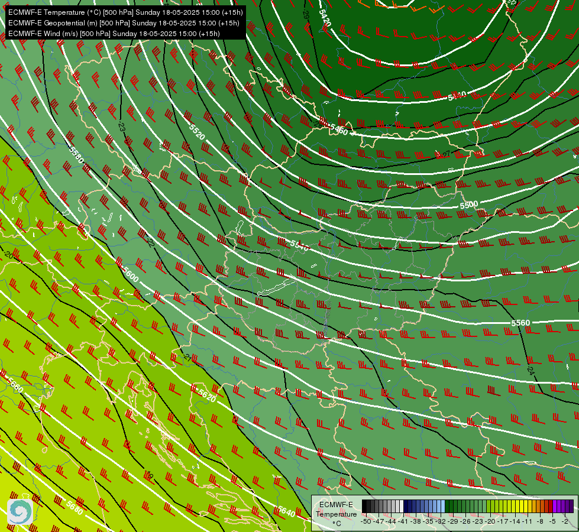Select the ECMWF-E Temperature 500 hPa title line
The width and height of the screenshot is (579, 532).
tap(125, 12)
